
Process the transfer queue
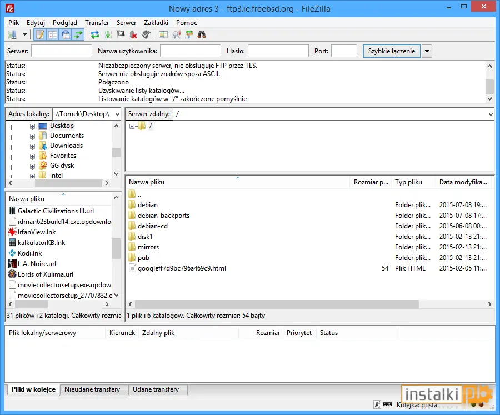[107, 34]
